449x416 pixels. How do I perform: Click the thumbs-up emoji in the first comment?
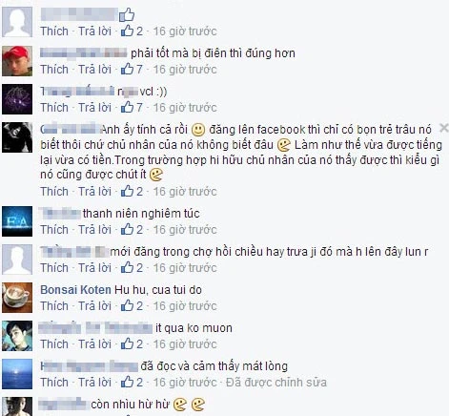tap(127, 15)
